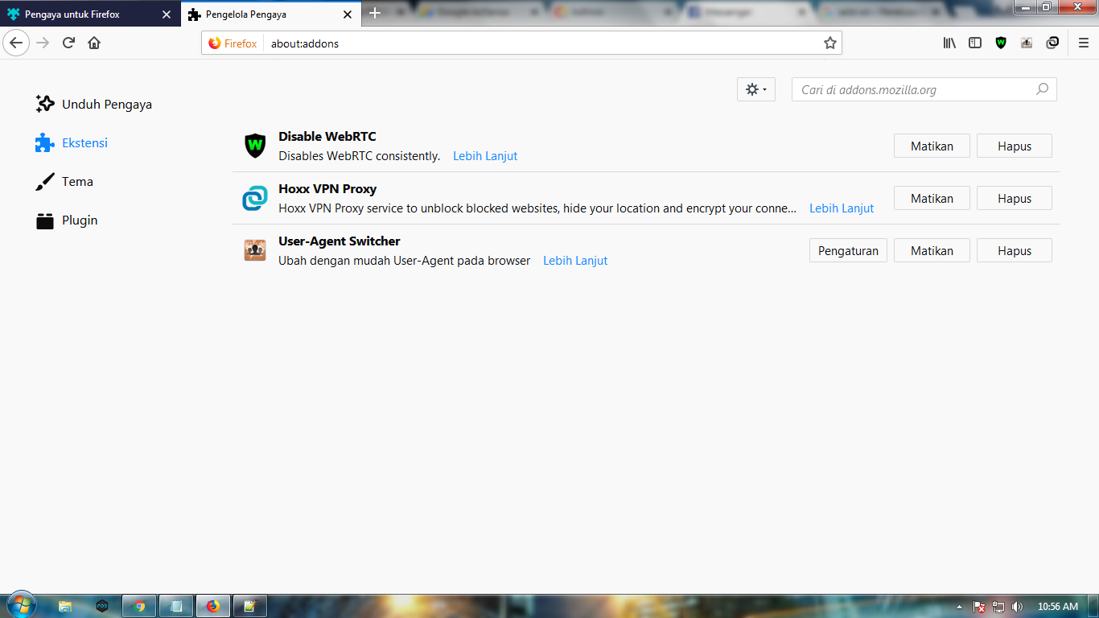This screenshot has height=618, width=1099.
Task: Open Pengaturan for User-Agent Switcher
Action: coord(848,250)
